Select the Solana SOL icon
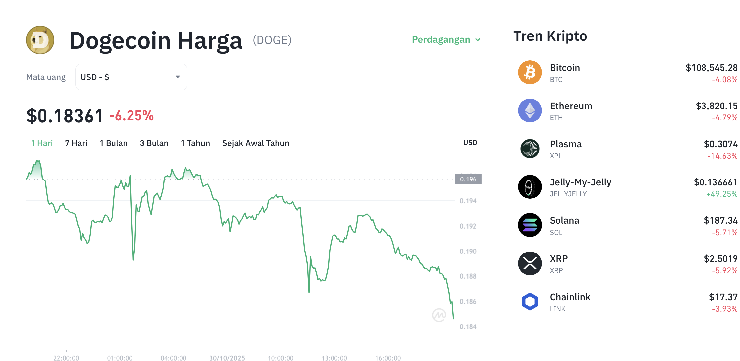The height and width of the screenshot is (361, 740). (x=530, y=225)
